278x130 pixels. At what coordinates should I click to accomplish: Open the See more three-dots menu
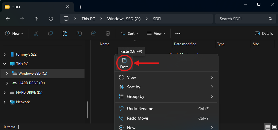click(178, 34)
